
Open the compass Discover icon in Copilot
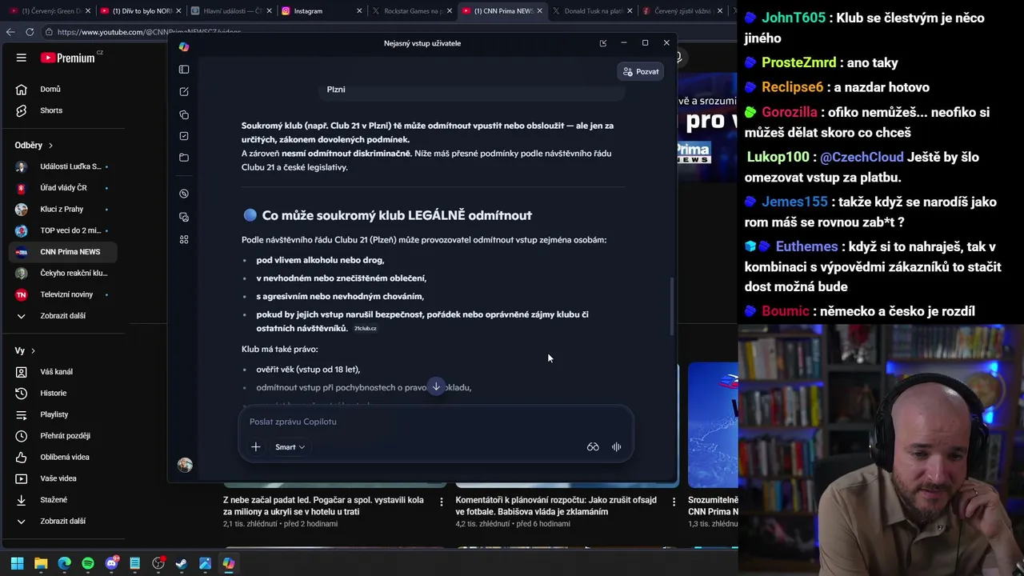click(x=184, y=194)
